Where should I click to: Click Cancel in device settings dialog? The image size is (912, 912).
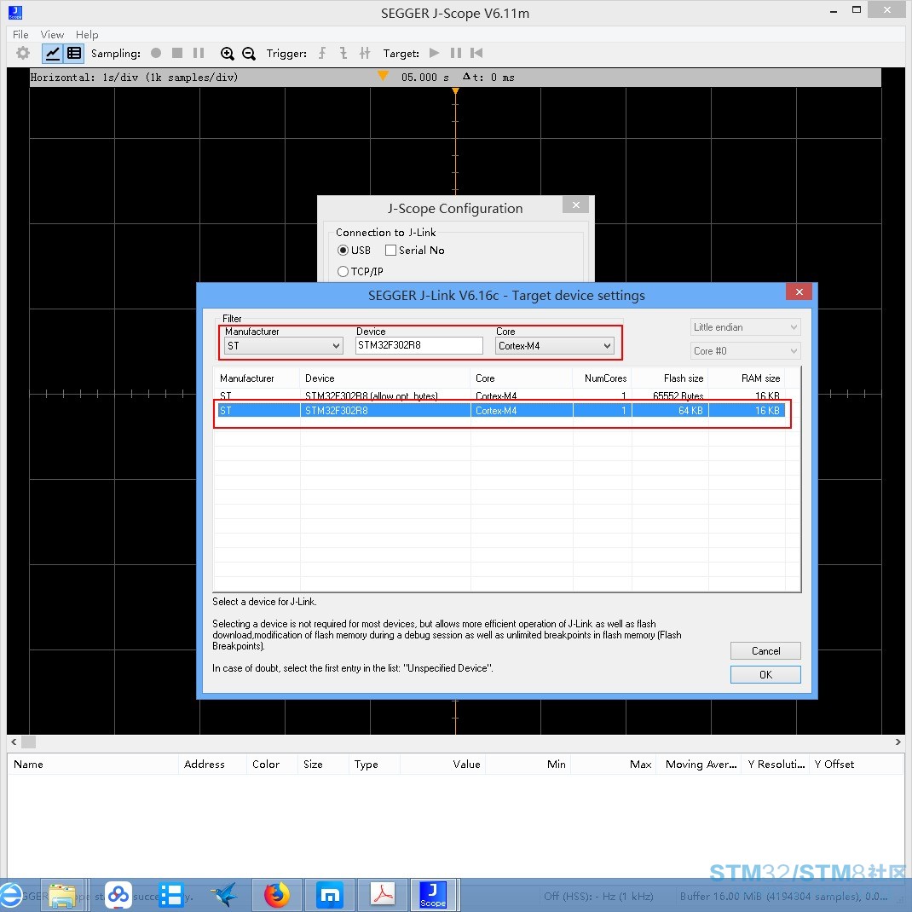click(x=765, y=651)
